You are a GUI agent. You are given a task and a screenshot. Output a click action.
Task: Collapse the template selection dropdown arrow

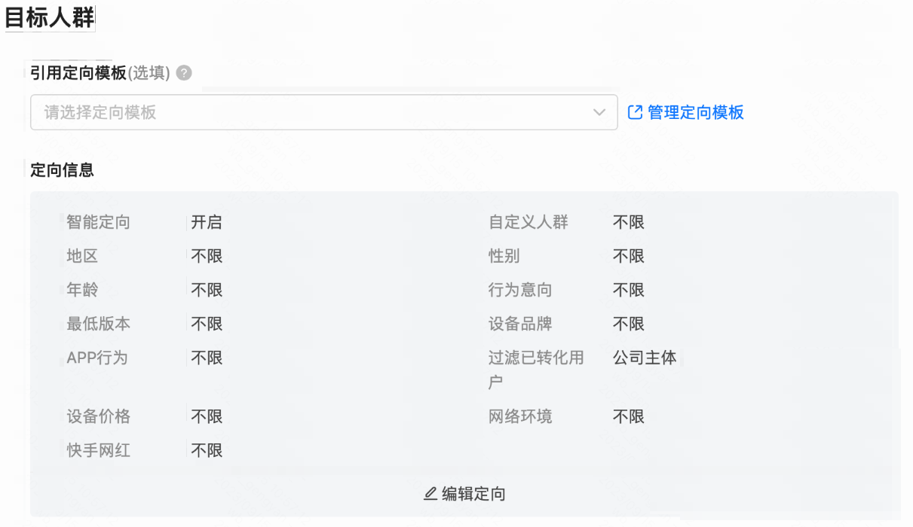599,111
